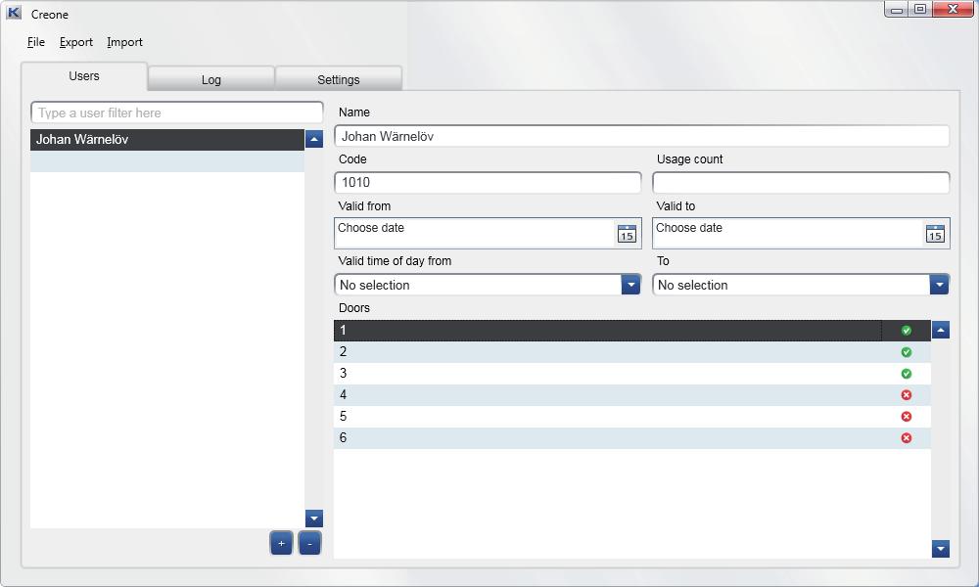
Task: Open the Valid from calendar picker
Action: 627,234
